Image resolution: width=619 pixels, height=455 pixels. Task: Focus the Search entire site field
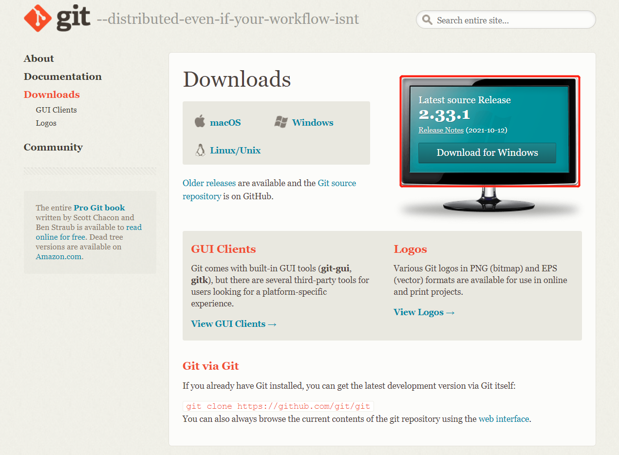tap(506, 20)
